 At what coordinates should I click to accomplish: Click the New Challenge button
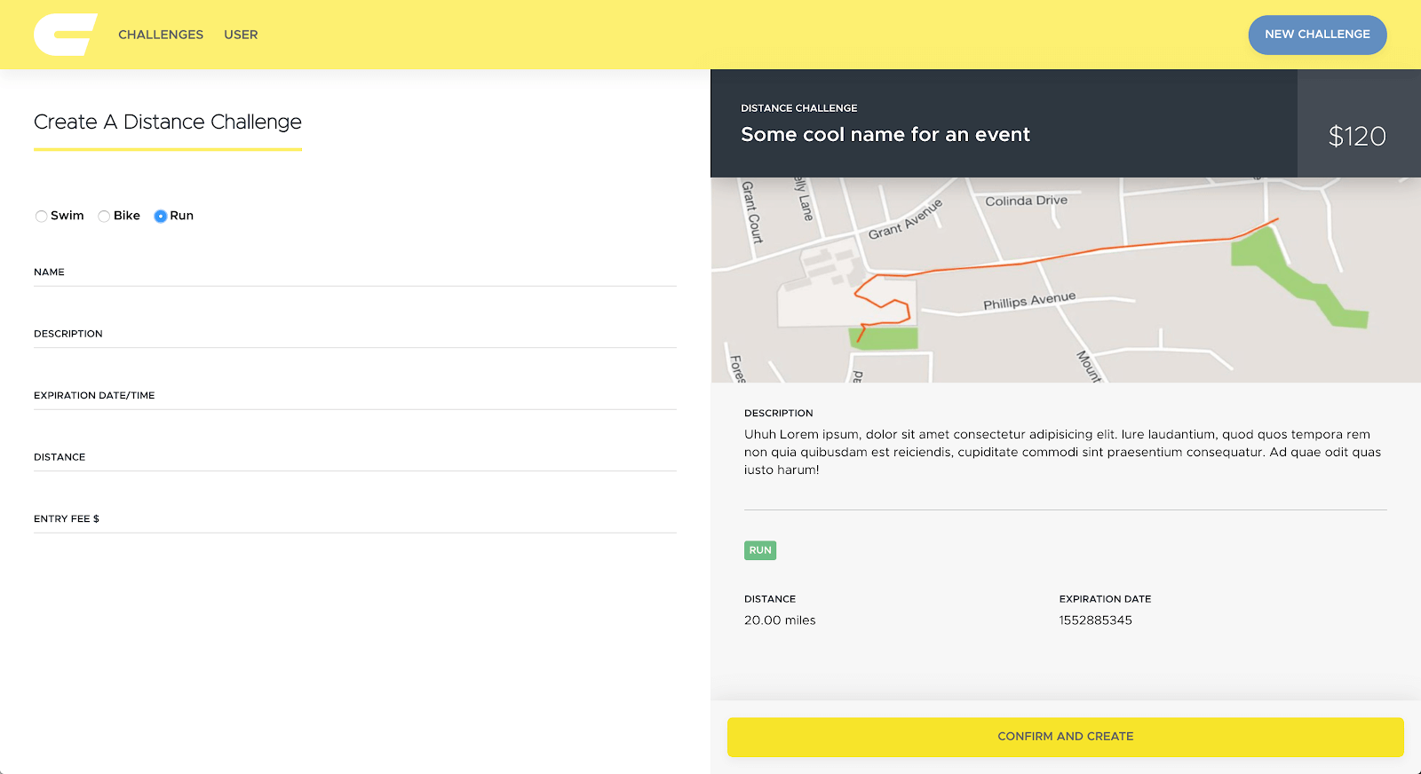[1317, 35]
